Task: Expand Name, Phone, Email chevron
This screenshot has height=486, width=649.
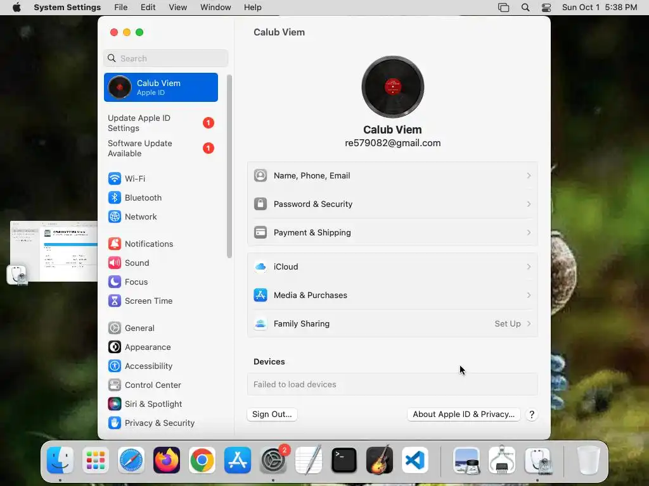Action: [x=529, y=176]
